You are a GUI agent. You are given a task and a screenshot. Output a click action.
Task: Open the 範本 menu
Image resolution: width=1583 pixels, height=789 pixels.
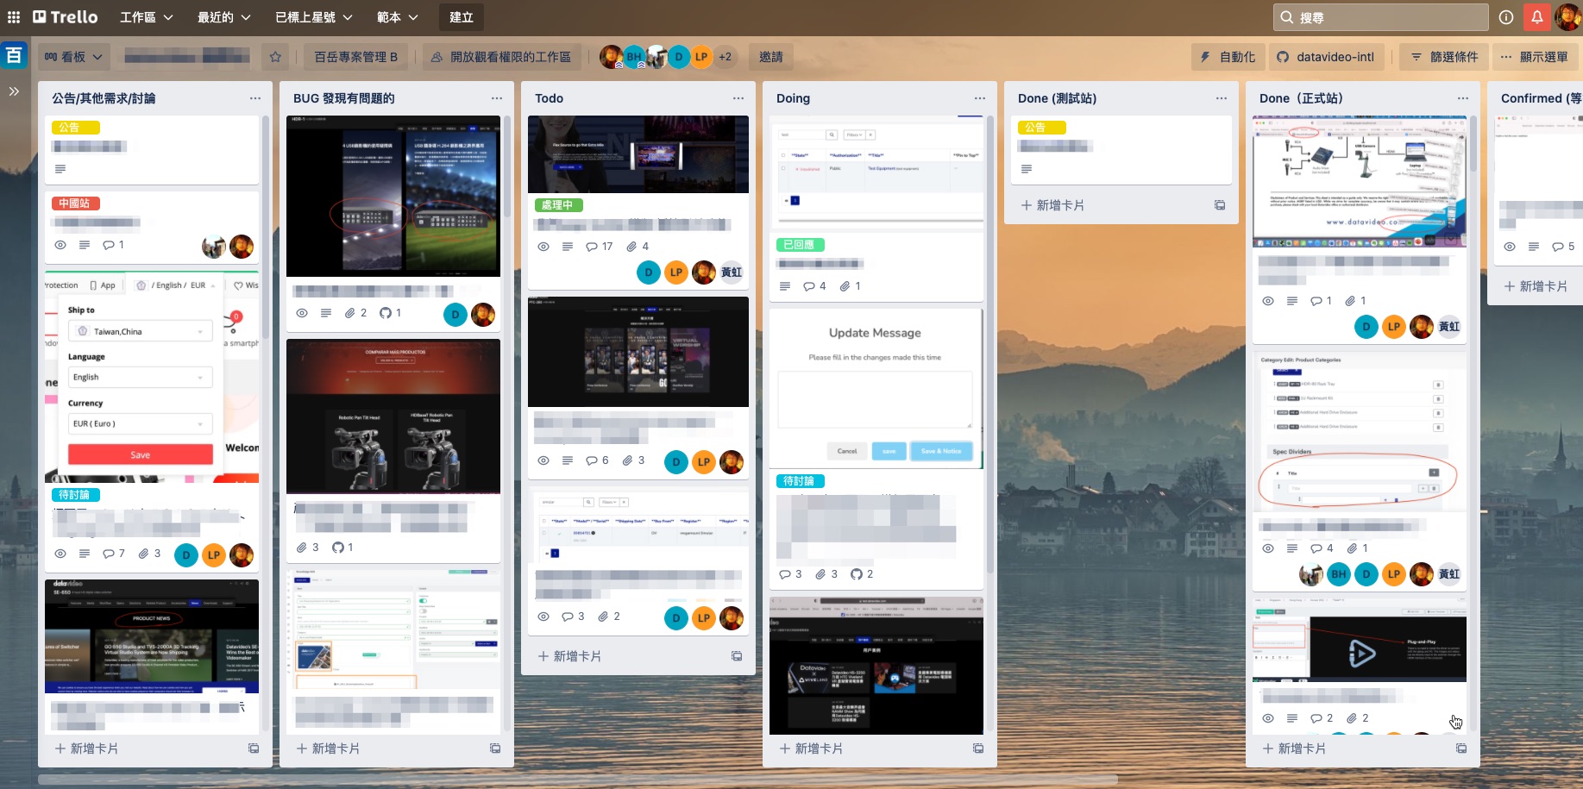(397, 17)
